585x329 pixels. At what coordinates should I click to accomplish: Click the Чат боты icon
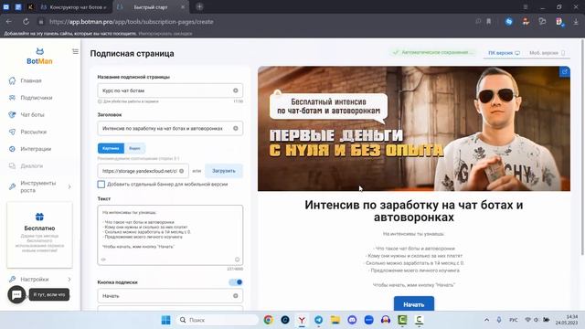click(x=12, y=115)
